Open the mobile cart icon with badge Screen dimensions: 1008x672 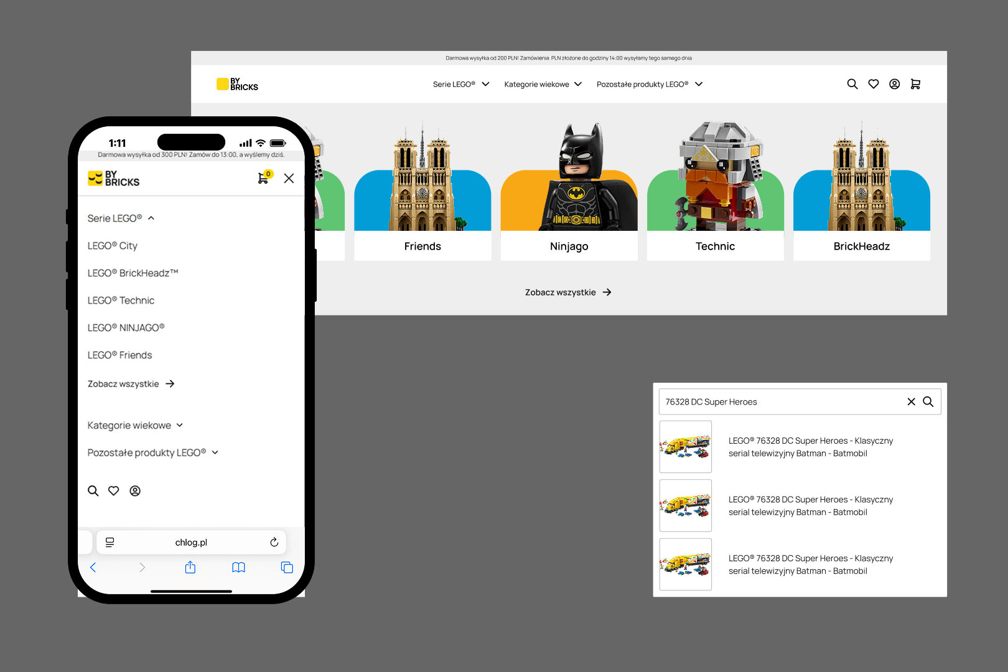pyautogui.click(x=264, y=177)
